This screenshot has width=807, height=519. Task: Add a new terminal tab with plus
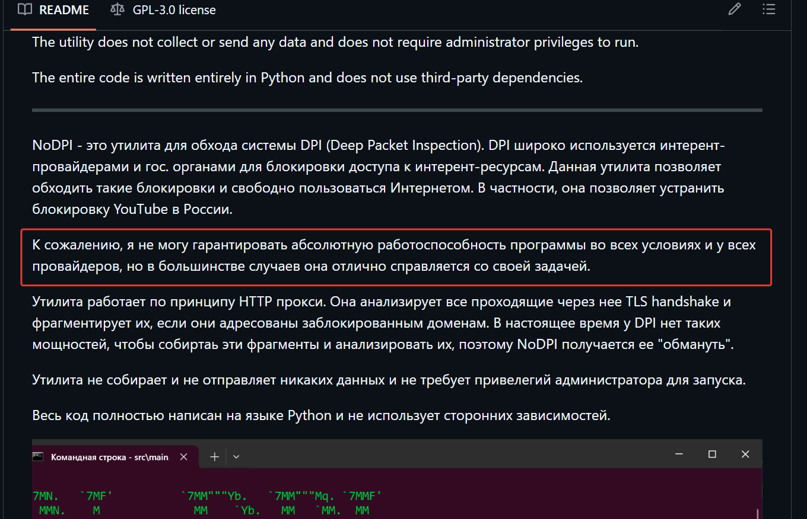click(x=215, y=457)
